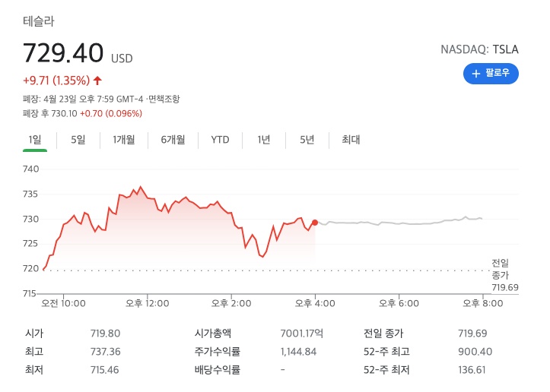Click the gray after-hours chart line

pos(396,223)
